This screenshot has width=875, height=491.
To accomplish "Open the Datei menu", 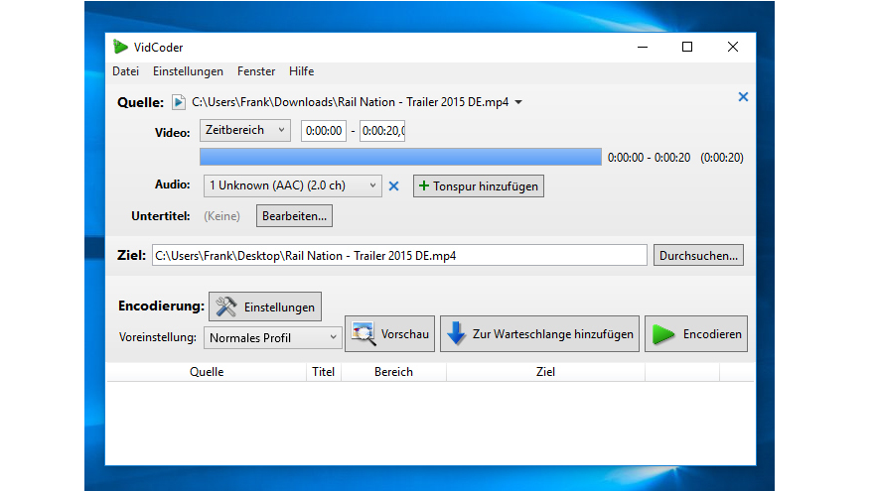I will tap(125, 71).
